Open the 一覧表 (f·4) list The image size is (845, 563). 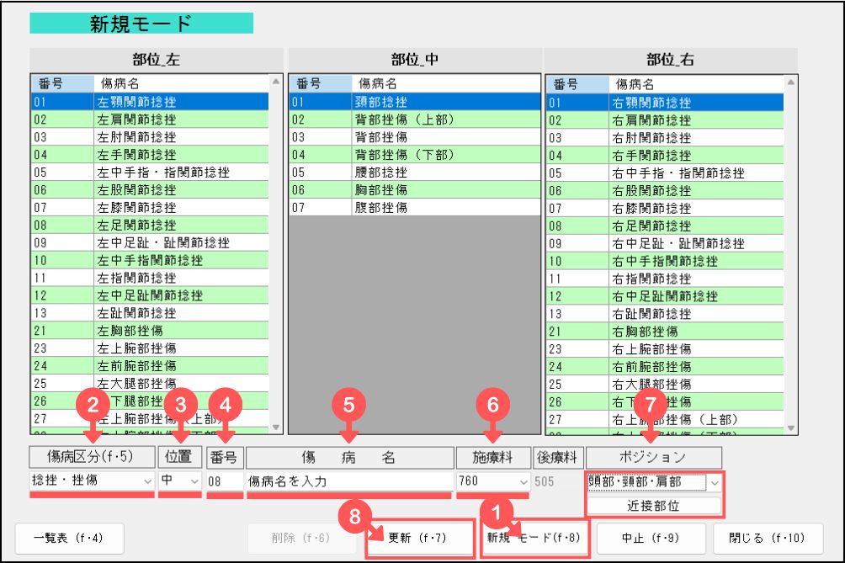click(x=68, y=538)
